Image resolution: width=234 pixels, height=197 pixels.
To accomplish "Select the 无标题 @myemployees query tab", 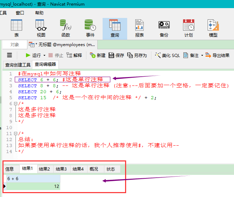I will tap(62, 45).
